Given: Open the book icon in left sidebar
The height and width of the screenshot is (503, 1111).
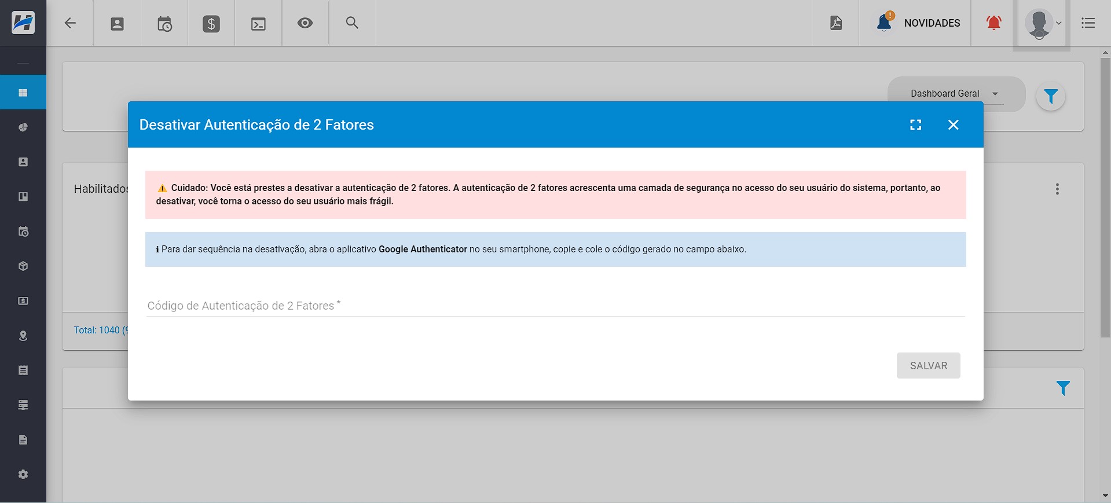Looking at the screenshot, I should point(23,197).
